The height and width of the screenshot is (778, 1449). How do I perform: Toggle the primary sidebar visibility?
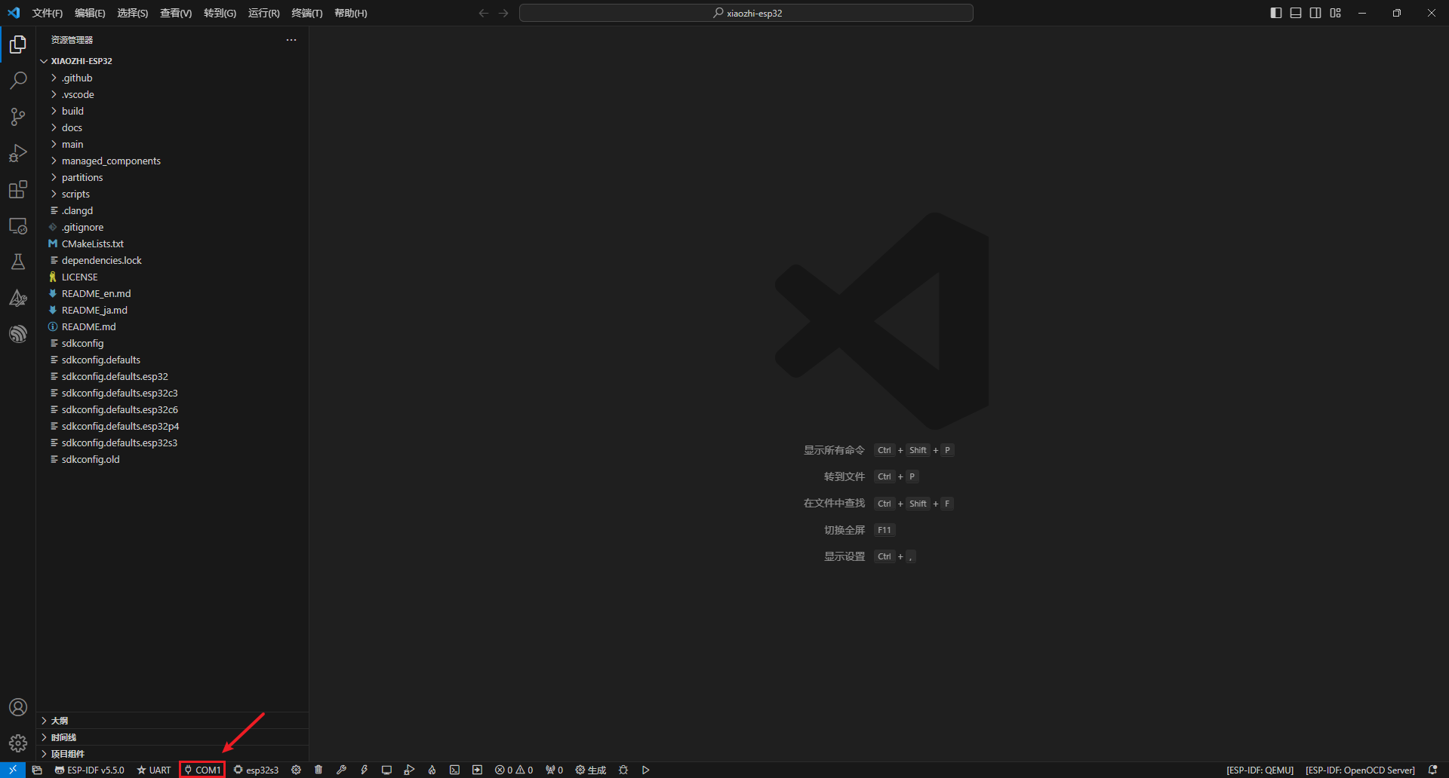click(x=1275, y=13)
